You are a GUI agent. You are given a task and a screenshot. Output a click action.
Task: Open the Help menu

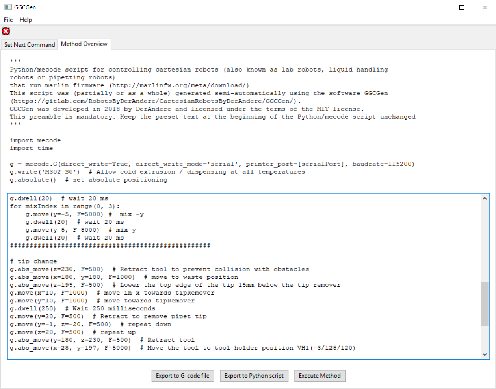[26, 20]
